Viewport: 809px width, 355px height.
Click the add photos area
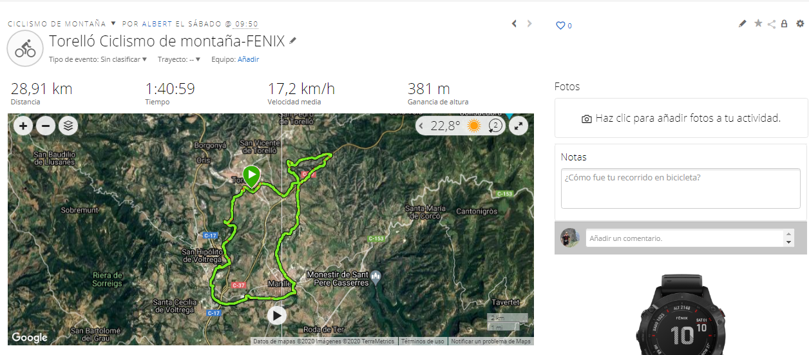681,118
